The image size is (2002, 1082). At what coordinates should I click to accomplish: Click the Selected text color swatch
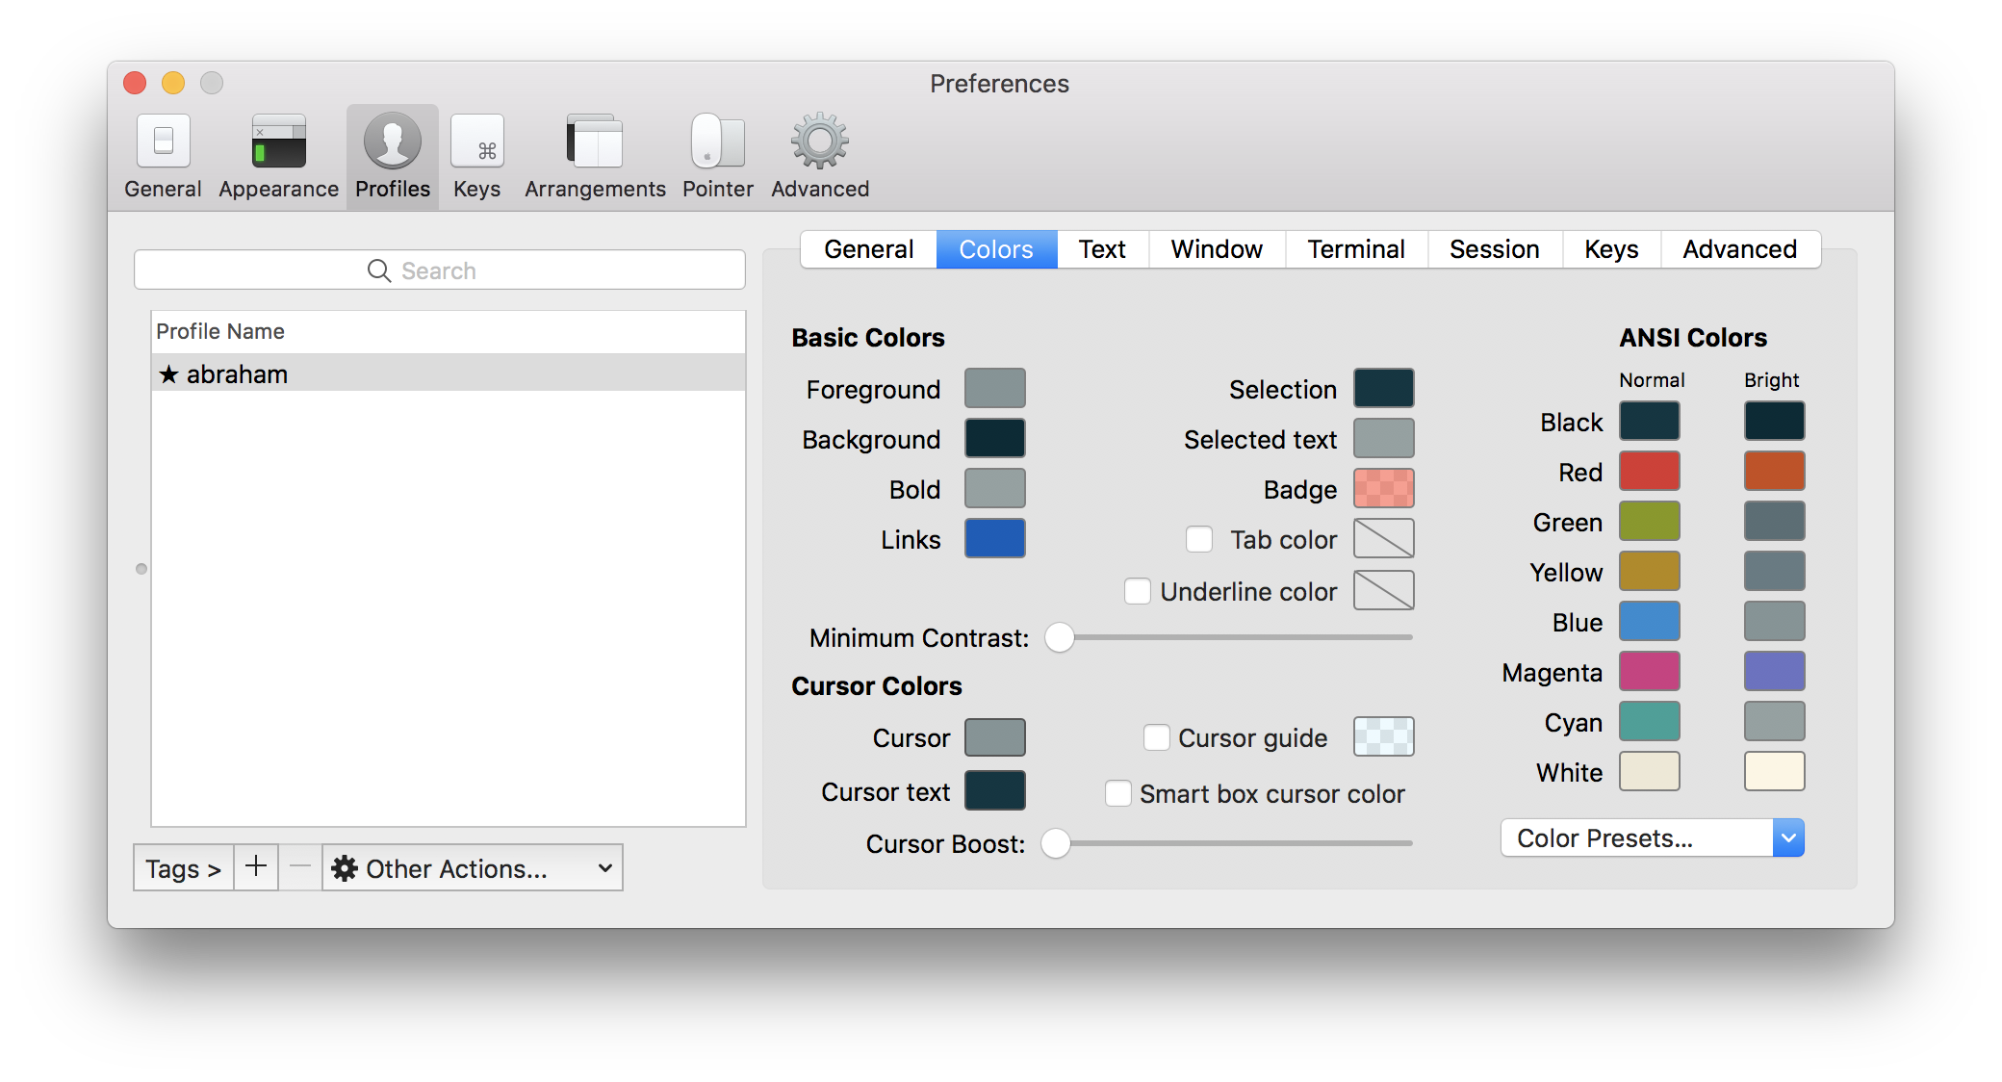pyautogui.click(x=1384, y=438)
